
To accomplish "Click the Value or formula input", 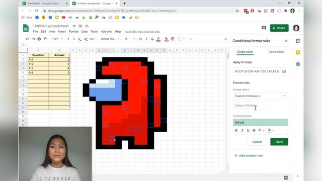I will tap(252, 105).
